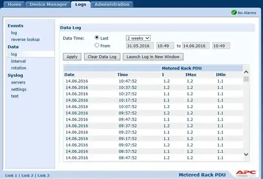Click the to-time field after 14.06.2016
This screenshot has width=263, height=179.
pos(221,46)
